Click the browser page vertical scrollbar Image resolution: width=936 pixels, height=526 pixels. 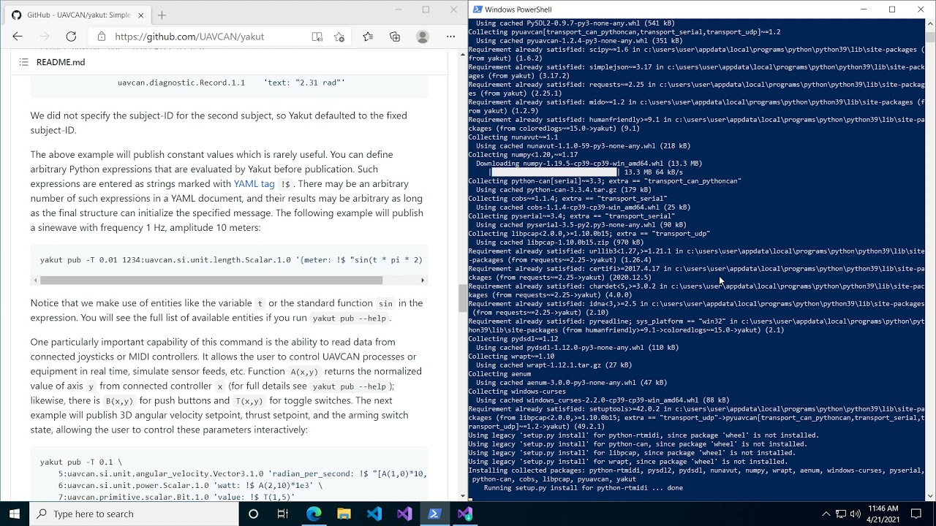462,297
